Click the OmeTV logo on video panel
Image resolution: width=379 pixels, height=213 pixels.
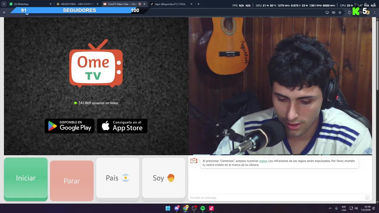96,63
